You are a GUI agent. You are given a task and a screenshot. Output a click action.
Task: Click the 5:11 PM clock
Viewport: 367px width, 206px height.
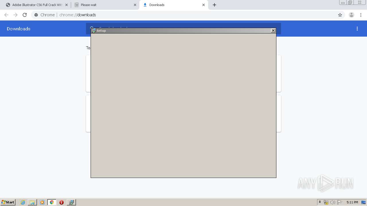pyautogui.click(x=352, y=202)
